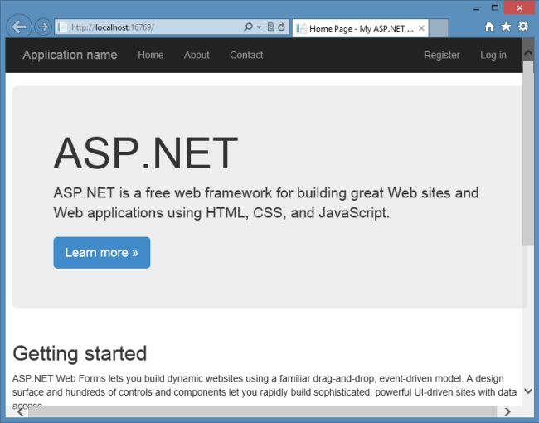Click the Compatibility View icon
Image resolution: width=539 pixels, height=423 pixels.
click(x=271, y=27)
